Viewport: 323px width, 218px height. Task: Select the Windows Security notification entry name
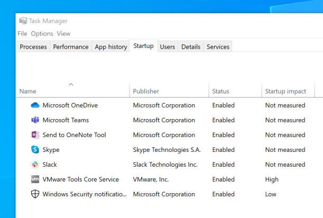85,194
